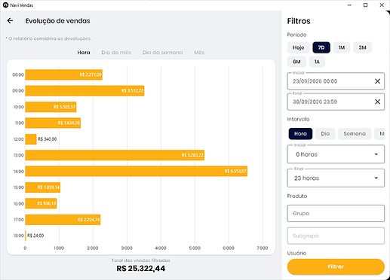The width and height of the screenshot is (390, 280).
Task: Select the 1M period chip
Action: (x=342, y=47)
